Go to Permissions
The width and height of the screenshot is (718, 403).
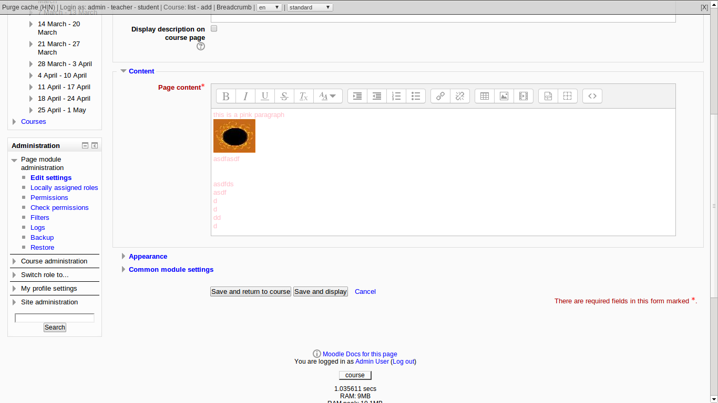tap(49, 197)
